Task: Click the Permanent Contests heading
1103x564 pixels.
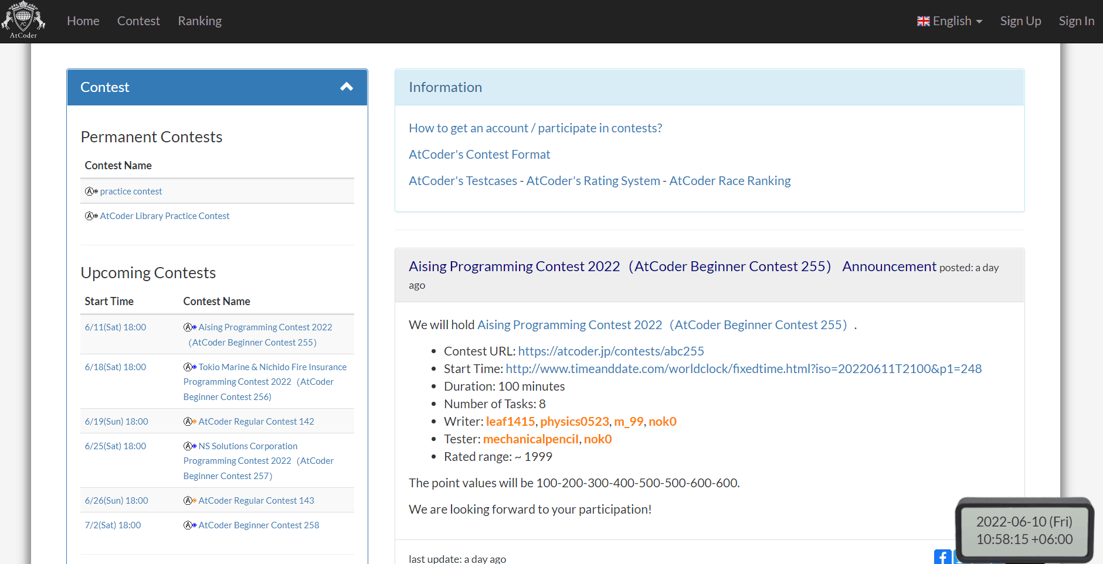Action: tap(151, 137)
